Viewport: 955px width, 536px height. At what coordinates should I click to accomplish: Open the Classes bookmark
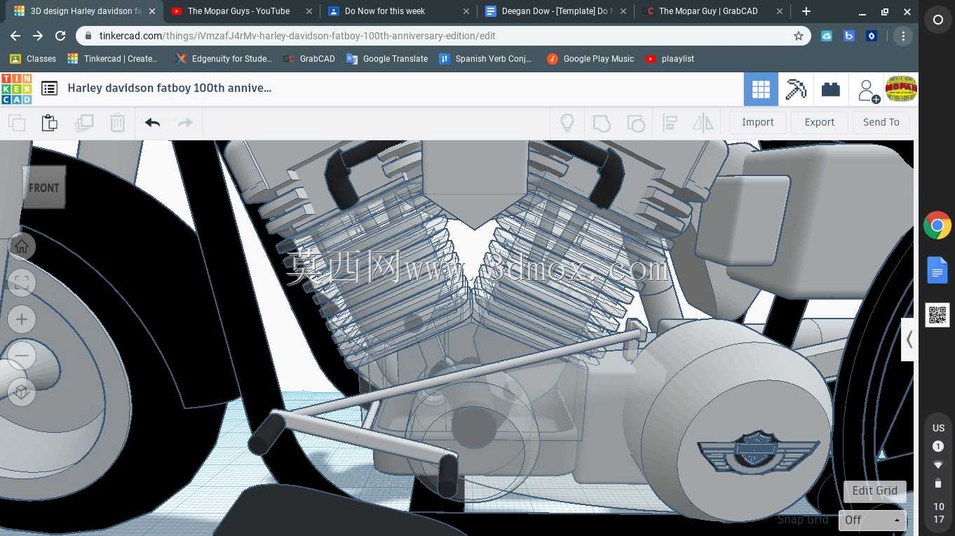pyautogui.click(x=33, y=59)
